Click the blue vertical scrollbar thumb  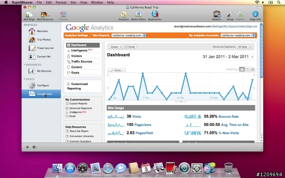coord(261,50)
